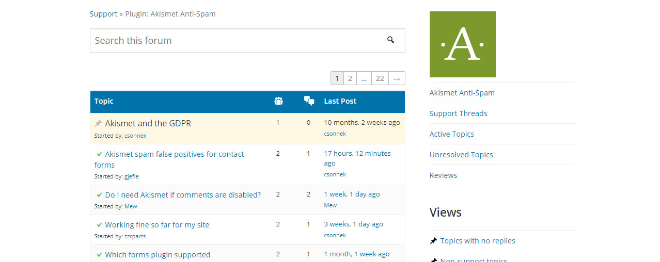Open Mew under the 1 week last post
Screen dimensions: 660x262
click(x=330, y=205)
